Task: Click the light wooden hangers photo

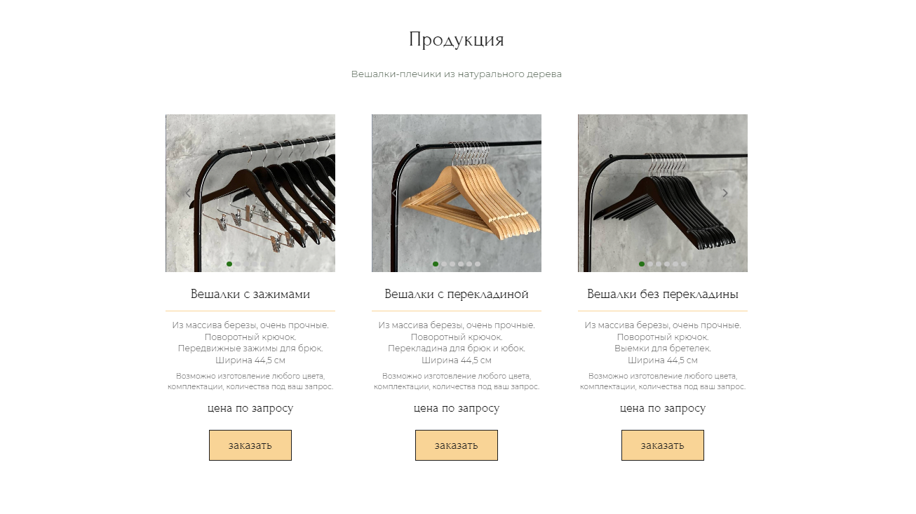Action: point(457,193)
